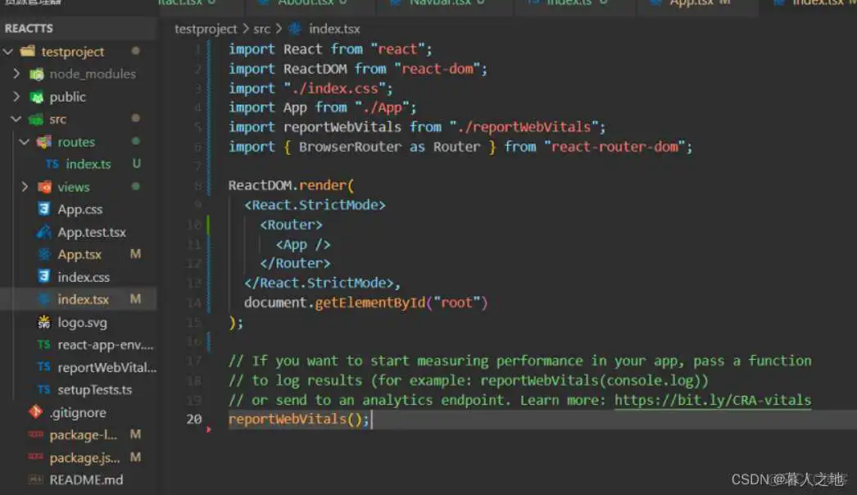The width and height of the screenshot is (857, 495).
Task: Open the bit.ly/CRA-vitals link in the comment
Action: click(x=713, y=400)
